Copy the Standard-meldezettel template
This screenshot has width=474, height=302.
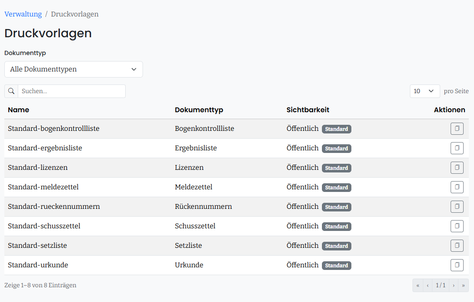pyautogui.click(x=457, y=187)
